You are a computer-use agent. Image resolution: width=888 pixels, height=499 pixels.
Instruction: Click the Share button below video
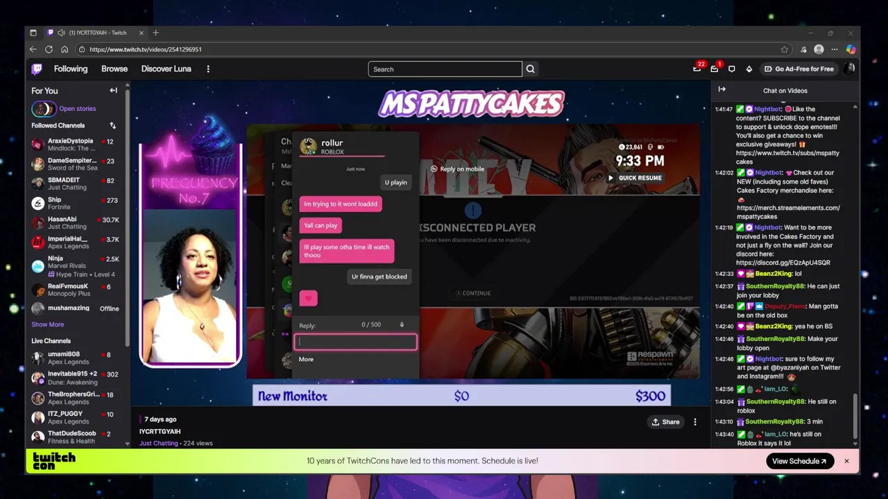[x=665, y=421]
